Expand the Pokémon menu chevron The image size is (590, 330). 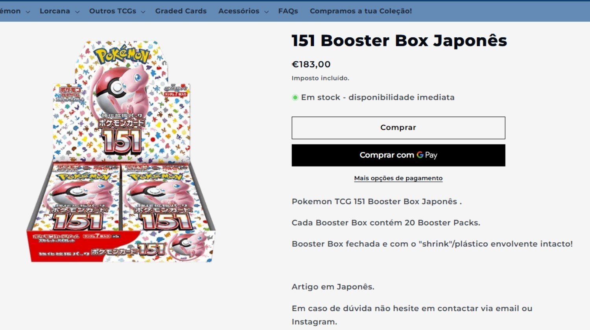point(28,12)
